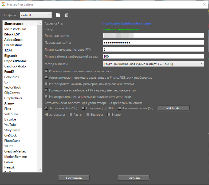Click the image submit limit field
Screen dimensions: 209x185
click(x=153, y=56)
